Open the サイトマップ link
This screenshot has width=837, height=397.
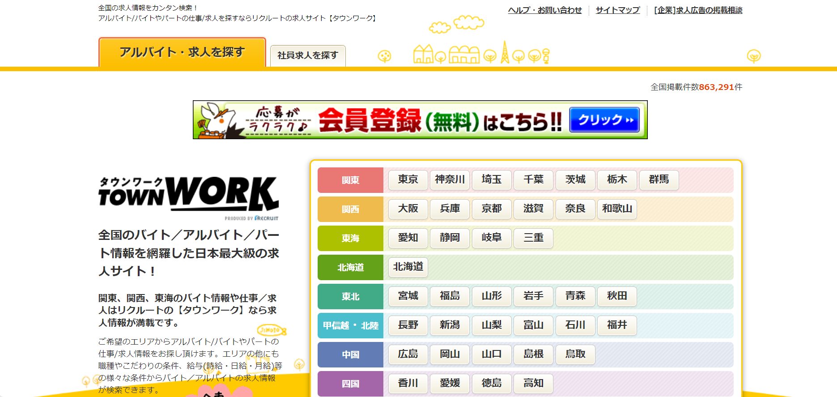[617, 10]
